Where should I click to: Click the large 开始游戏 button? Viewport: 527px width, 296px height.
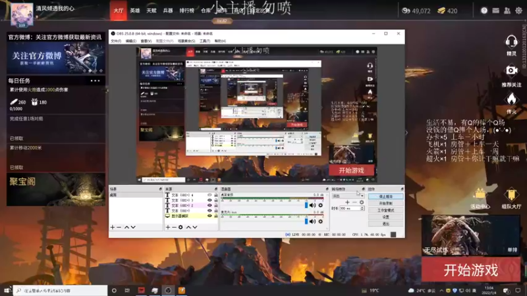click(471, 270)
